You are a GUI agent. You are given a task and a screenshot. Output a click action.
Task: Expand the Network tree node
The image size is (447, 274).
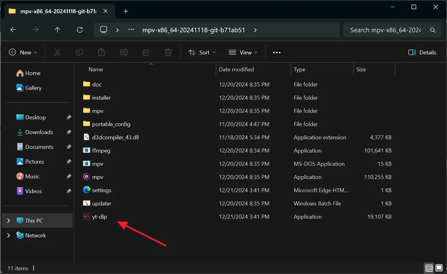pyautogui.click(x=8, y=235)
